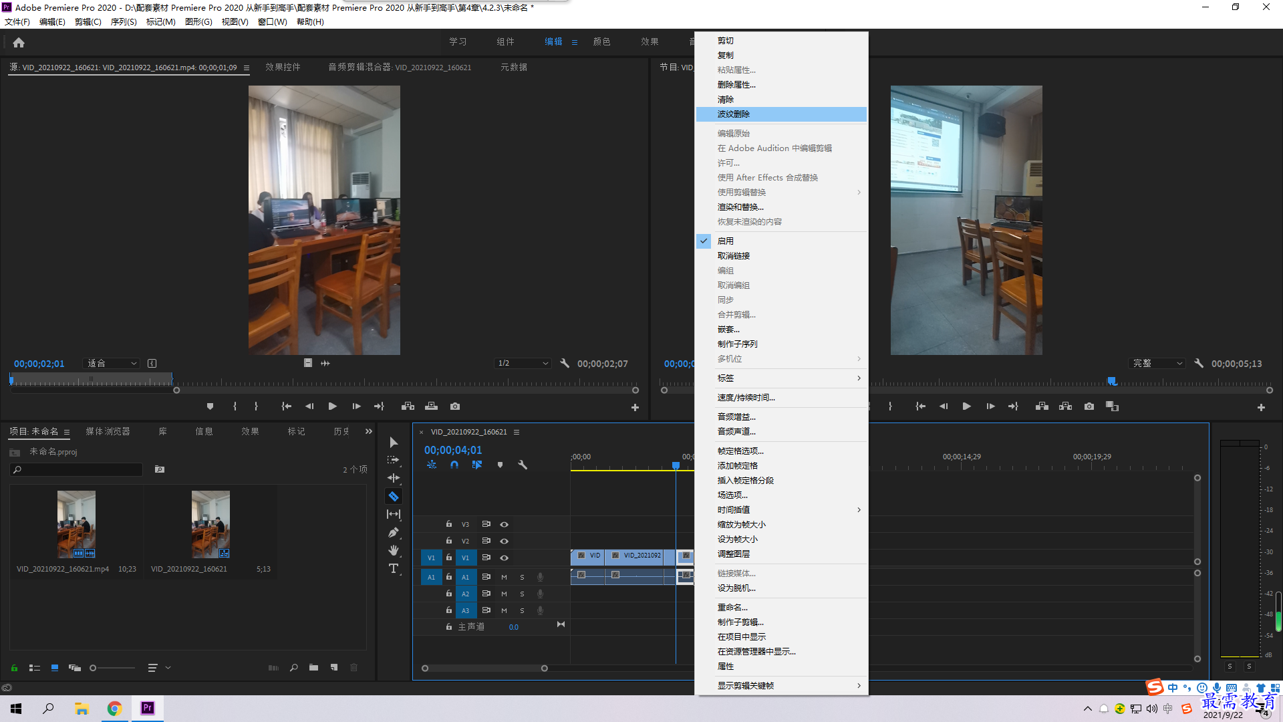The height and width of the screenshot is (722, 1283).
Task: Choose 波纹删除 from context menu
Action: tap(782, 114)
